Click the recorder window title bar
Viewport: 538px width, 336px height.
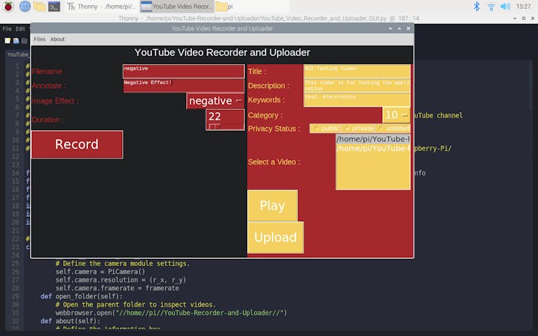point(222,28)
